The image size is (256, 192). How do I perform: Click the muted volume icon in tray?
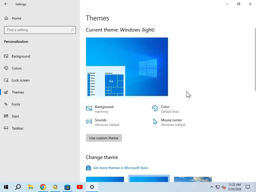(224, 187)
